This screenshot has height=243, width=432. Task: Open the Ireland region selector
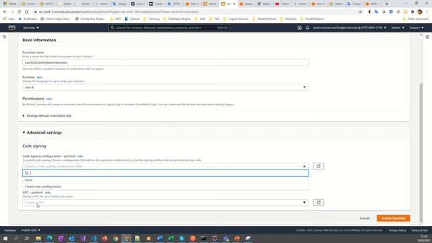coord(398,28)
